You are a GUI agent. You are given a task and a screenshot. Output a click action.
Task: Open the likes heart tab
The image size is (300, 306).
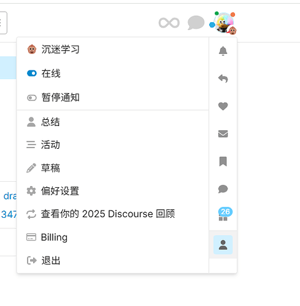point(223,106)
